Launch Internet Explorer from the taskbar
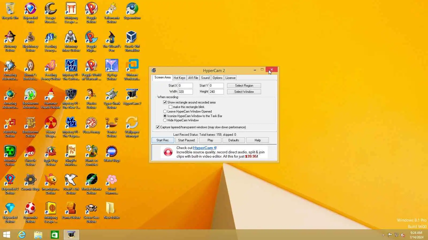428x240 pixels. point(22,235)
